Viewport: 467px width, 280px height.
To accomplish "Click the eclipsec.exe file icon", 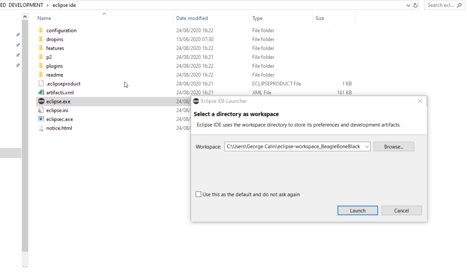I will point(41,119).
